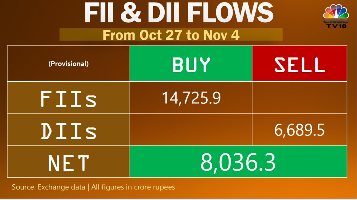This screenshot has height=200, width=357.
Task: Select the FIIs buy value 14,725.9
Action: point(191,98)
